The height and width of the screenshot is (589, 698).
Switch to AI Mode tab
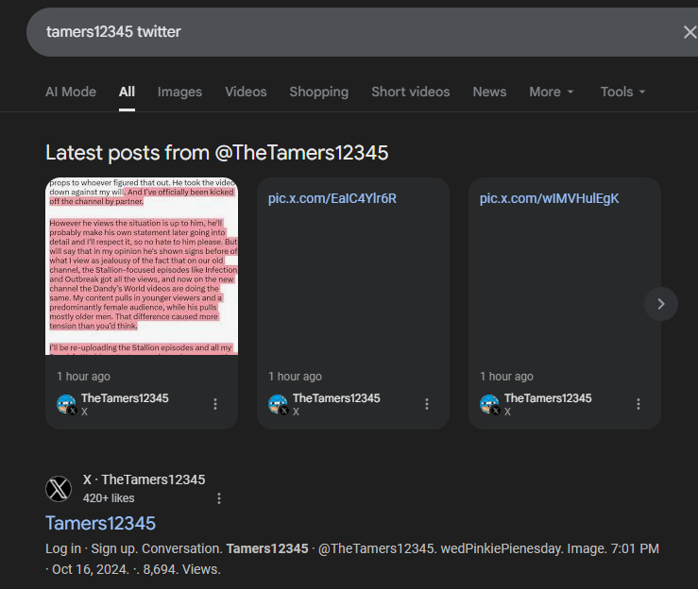(x=71, y=92)
